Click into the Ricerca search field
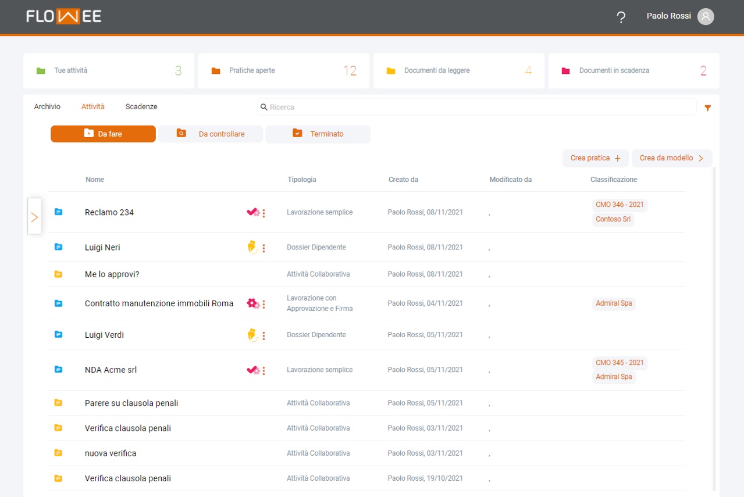Image resolution: width=744 pixels, height=497 pixels. [x=477, y=108]
